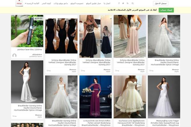
Task: Click Monroe avatar on black lace-top dress card
Action: coord(83,70)
